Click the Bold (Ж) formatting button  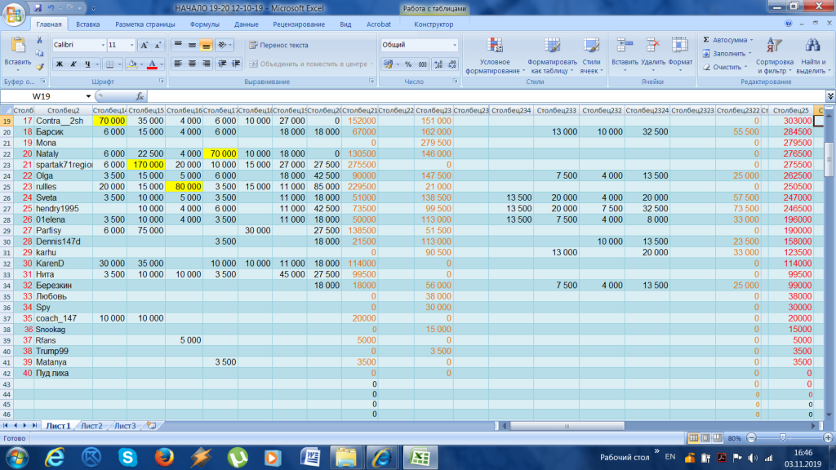60,64
